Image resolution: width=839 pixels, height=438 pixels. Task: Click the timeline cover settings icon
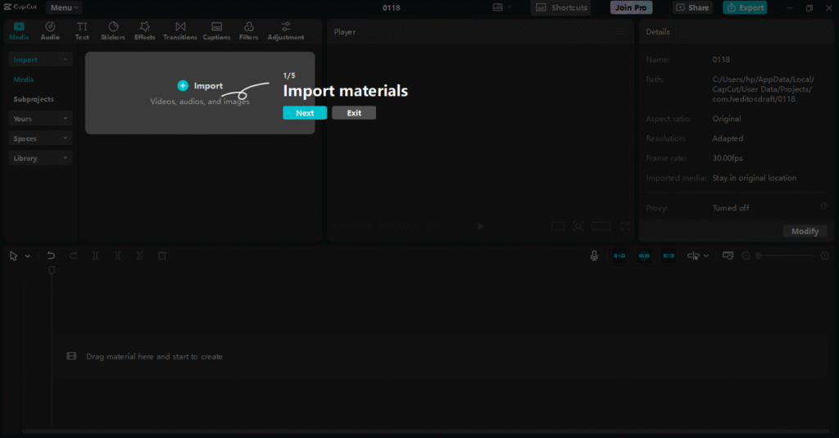pyautogui.click(x=728, y=255)
